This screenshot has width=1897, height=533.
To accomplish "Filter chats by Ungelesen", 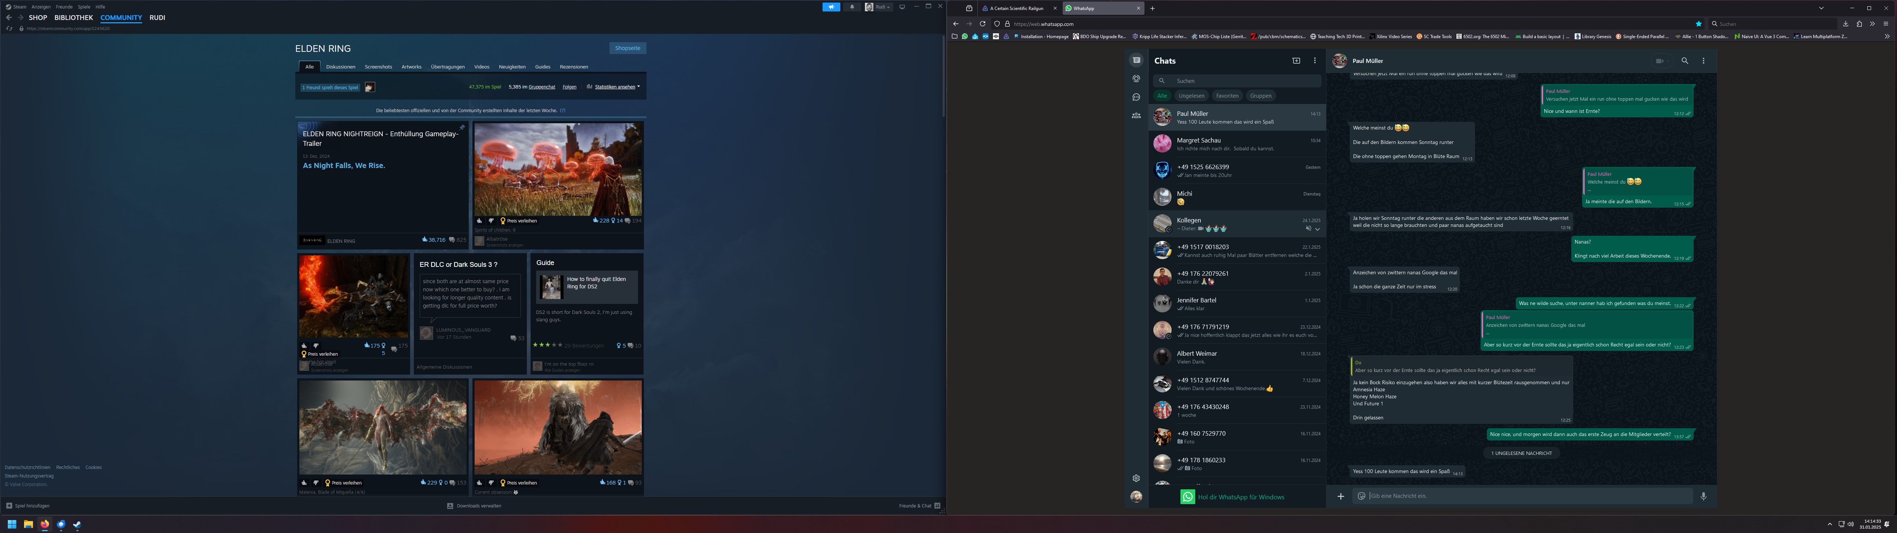I will tap(1191, 96).
